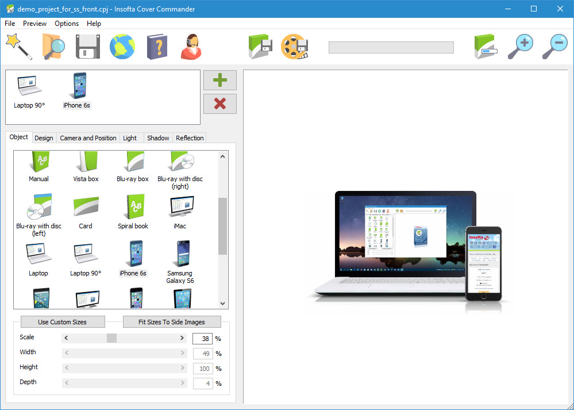Zoom out with the minus magnifier

click(554, 47)
